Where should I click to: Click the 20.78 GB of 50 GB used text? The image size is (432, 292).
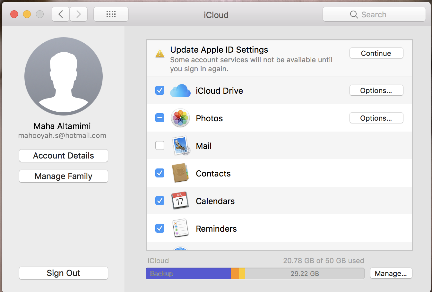point(324,261)
